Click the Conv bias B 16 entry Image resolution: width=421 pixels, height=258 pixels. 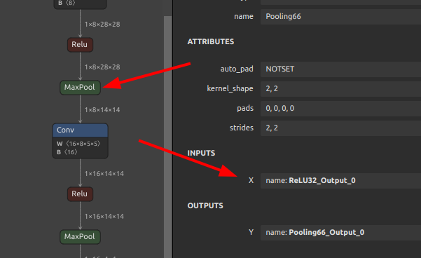67,152
